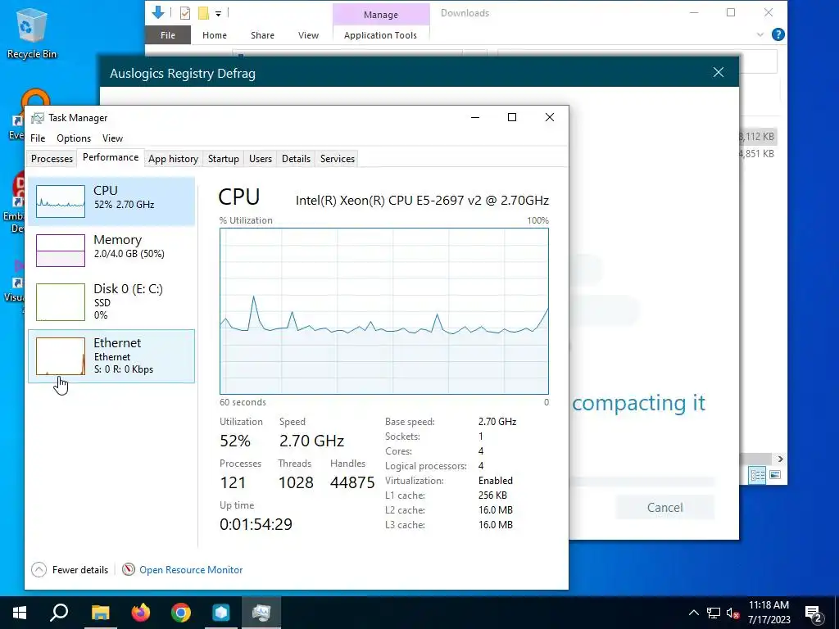The height and width of the screenshot is (629, 839).
Task: Launch Google Chrome from the taskbar
Action: pos(181,613)
